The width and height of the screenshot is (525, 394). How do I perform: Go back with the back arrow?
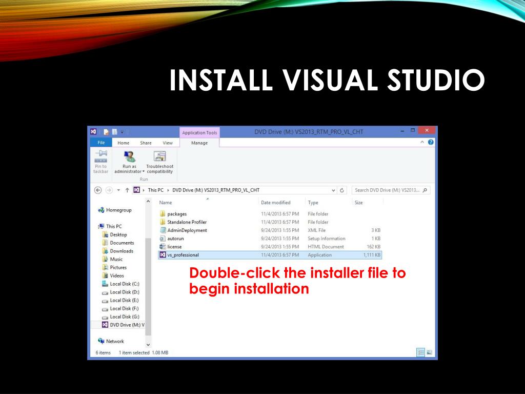point(98,190)
